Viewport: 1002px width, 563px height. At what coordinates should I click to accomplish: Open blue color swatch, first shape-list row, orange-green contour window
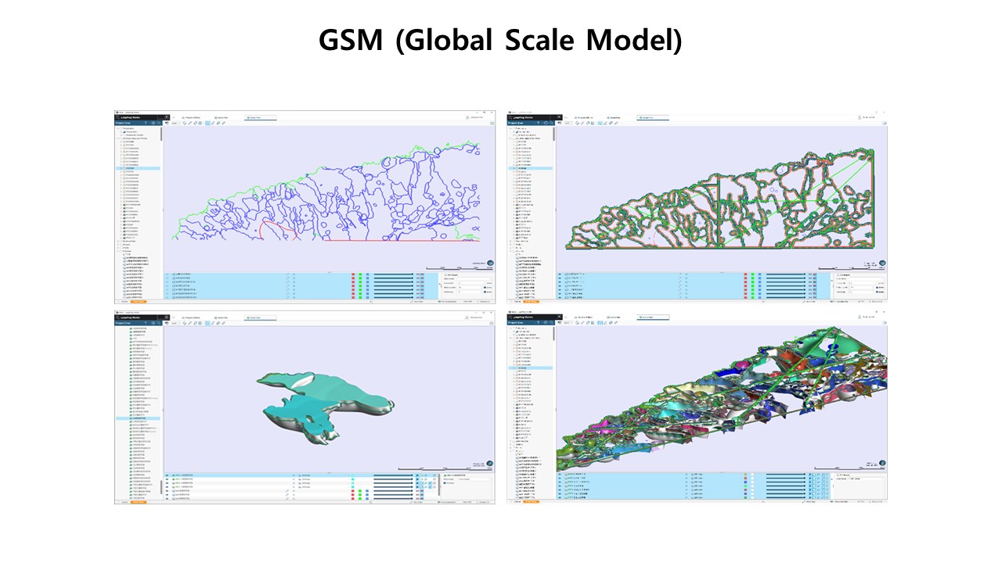click(759, 274)
